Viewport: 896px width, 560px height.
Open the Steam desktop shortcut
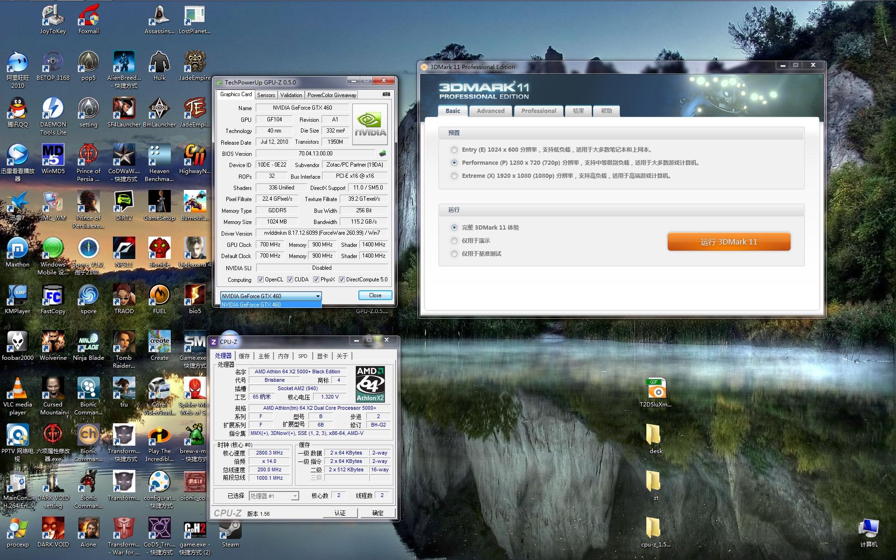pyautogui.click(x=230, y=532)
